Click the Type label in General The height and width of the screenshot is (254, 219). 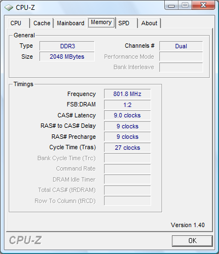click(x=26, y=46)
